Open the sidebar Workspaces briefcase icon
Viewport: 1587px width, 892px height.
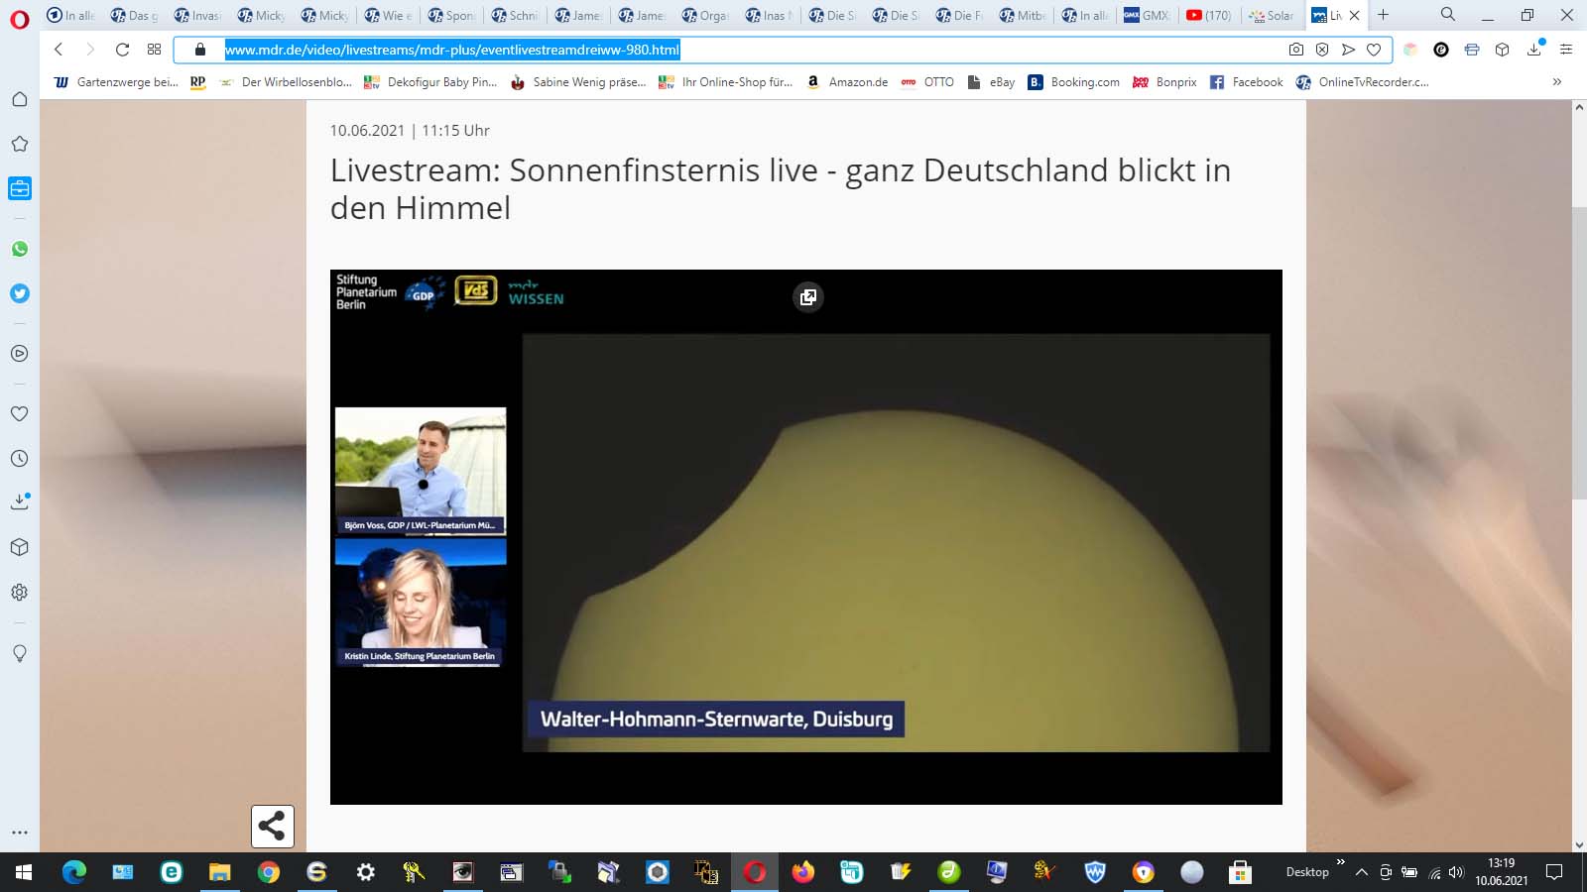coord(19,188)
